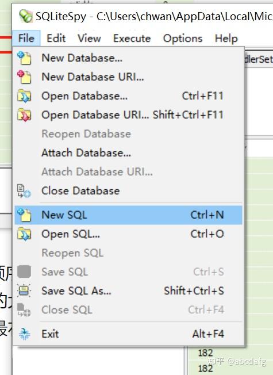Open the Edit menu

(56, 39)
